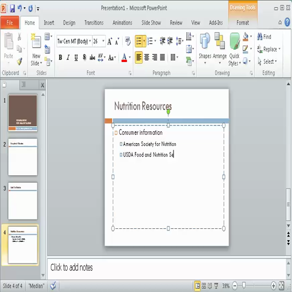Toggle Bold formatting
The image size is (292, 292).
click(61, 57)
